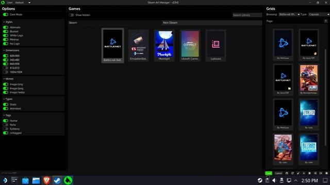Toggle the image/png mime filter
Image resolution: width=330 pixels, height=185 pixels.
(x=6, y=84)
